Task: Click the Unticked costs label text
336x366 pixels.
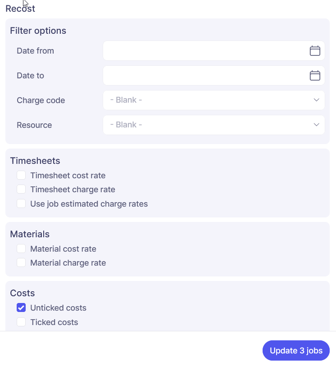Action: [58, 308]
